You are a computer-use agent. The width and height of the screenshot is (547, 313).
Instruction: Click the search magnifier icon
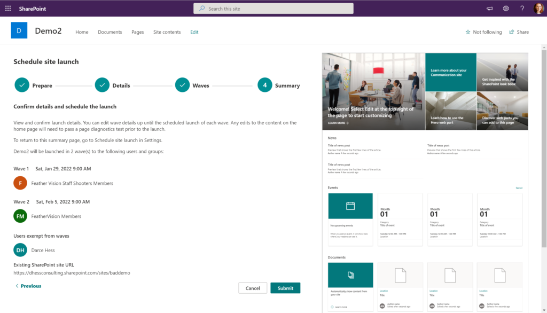pyautogui.click(x=201, y=9)
